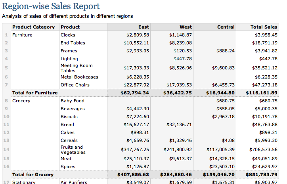Click Central sales value for Spices
Screen dimensions: 287x184
pos(220,167)
